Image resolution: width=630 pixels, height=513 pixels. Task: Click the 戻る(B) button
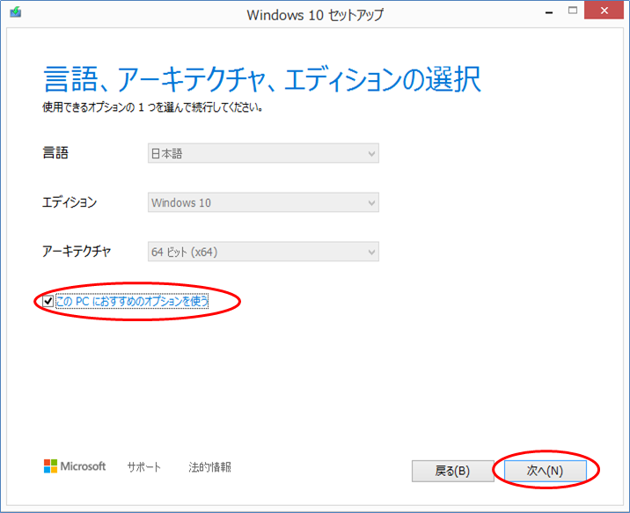(453, 471)
